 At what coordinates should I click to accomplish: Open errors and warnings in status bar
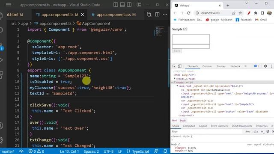36,151
